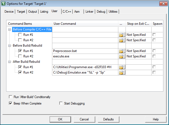Open the Debug tab
The width and height of the screenshot is (169, 125).
[101, 12]
